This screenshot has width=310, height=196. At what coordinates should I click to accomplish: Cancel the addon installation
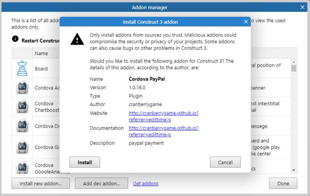[x=225, y=162]
